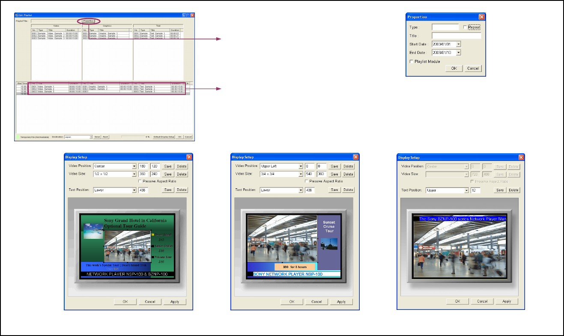Hit Send next to the Destination field
564x336 pixels.
pos(97,137)
